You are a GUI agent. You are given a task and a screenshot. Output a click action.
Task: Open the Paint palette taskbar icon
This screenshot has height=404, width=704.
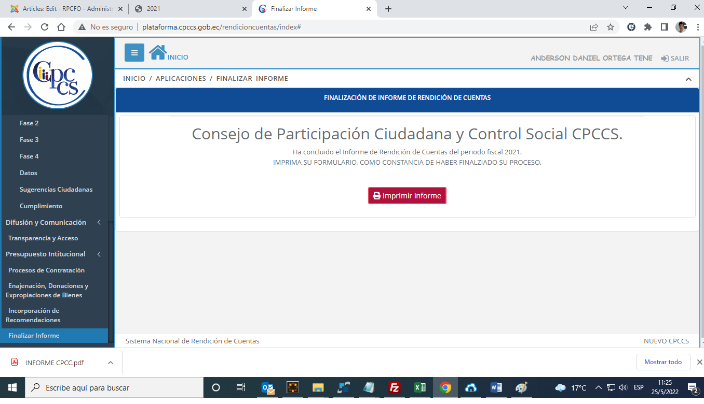[x=521, y=387]
